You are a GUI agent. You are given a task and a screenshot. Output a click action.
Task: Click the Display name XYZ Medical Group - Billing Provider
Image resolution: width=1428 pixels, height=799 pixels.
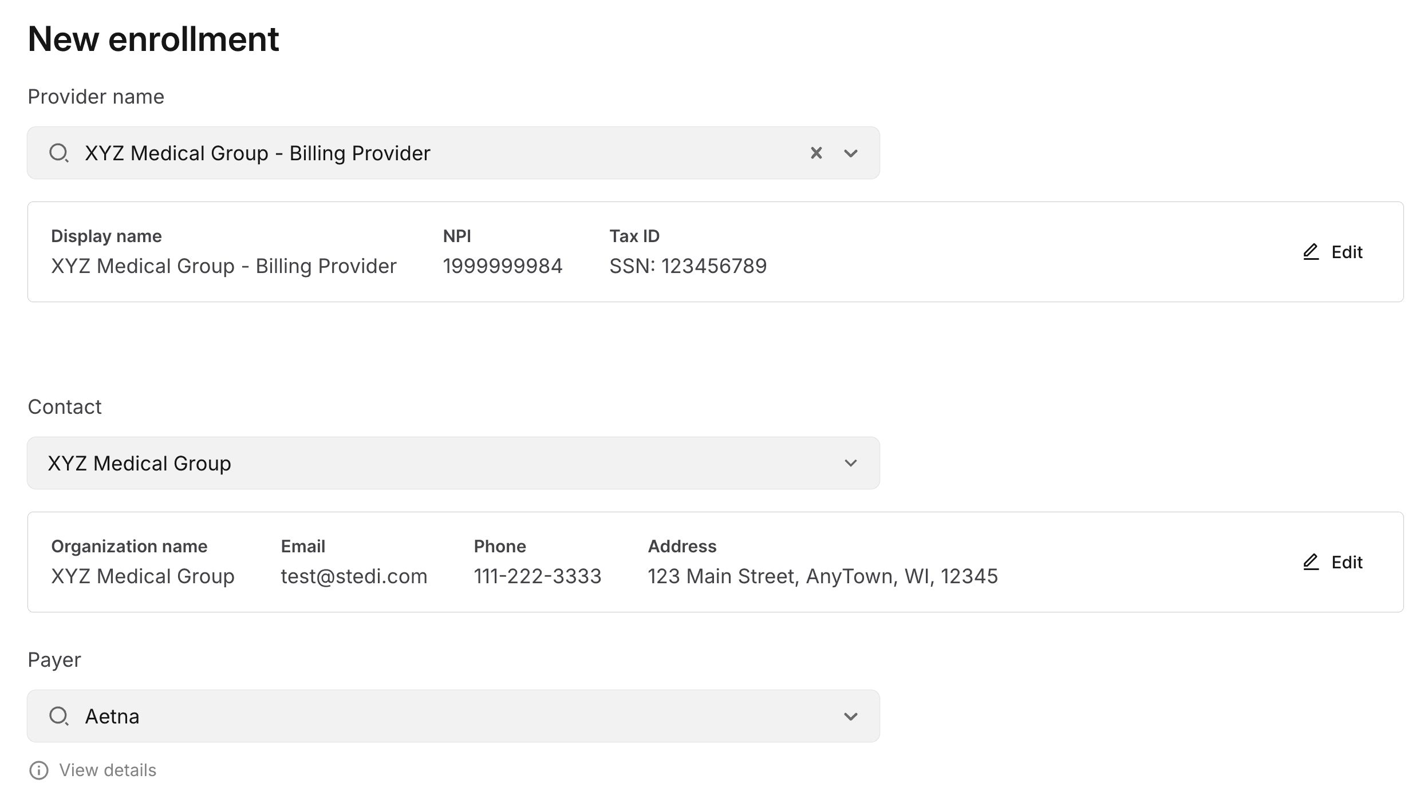[x=224, y=265]
